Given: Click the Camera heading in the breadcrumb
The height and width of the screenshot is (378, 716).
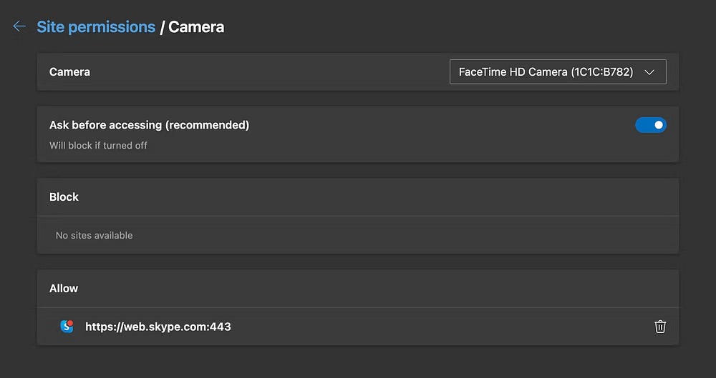Looking at the screenshot, I should pos(196,27).
